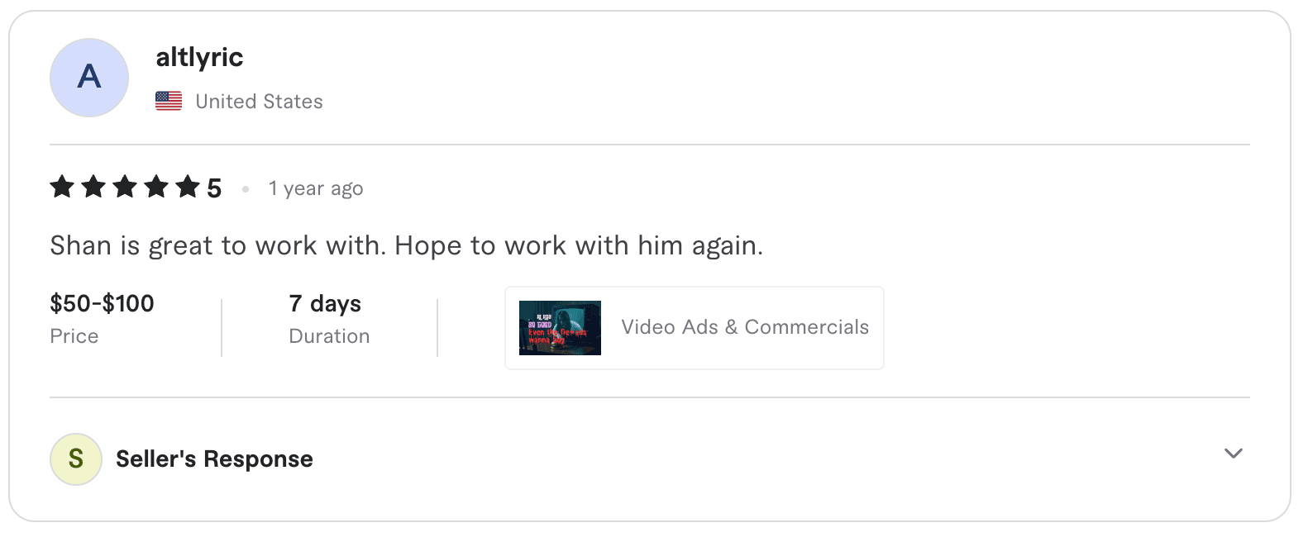Image resolution: width=1308 pixels, height=537 pixels.
Task: Expand Seller's Response with the chevron arrow
Action: pyautogui.click(x=1234, y=454)
